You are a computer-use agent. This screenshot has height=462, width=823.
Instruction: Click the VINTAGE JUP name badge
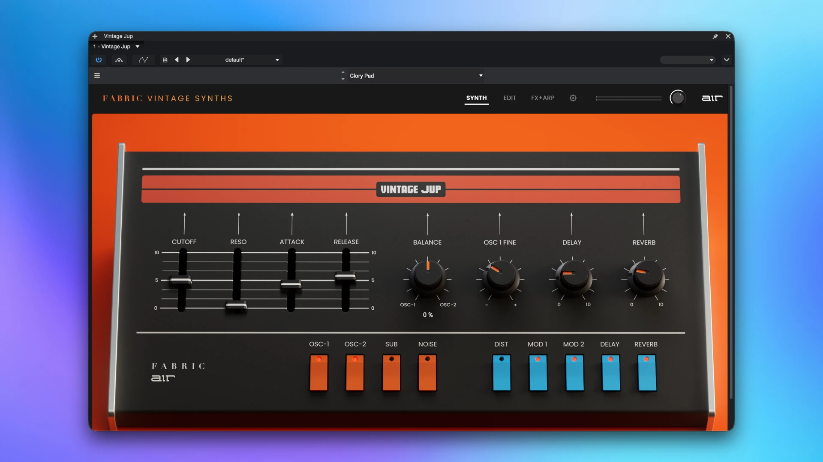tap(411, 189)
